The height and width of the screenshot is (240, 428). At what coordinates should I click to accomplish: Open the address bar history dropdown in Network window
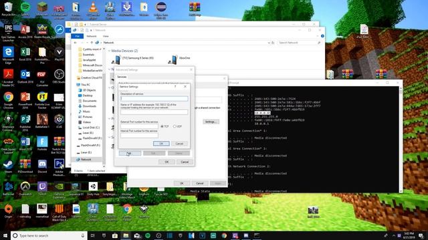point(269,43)
